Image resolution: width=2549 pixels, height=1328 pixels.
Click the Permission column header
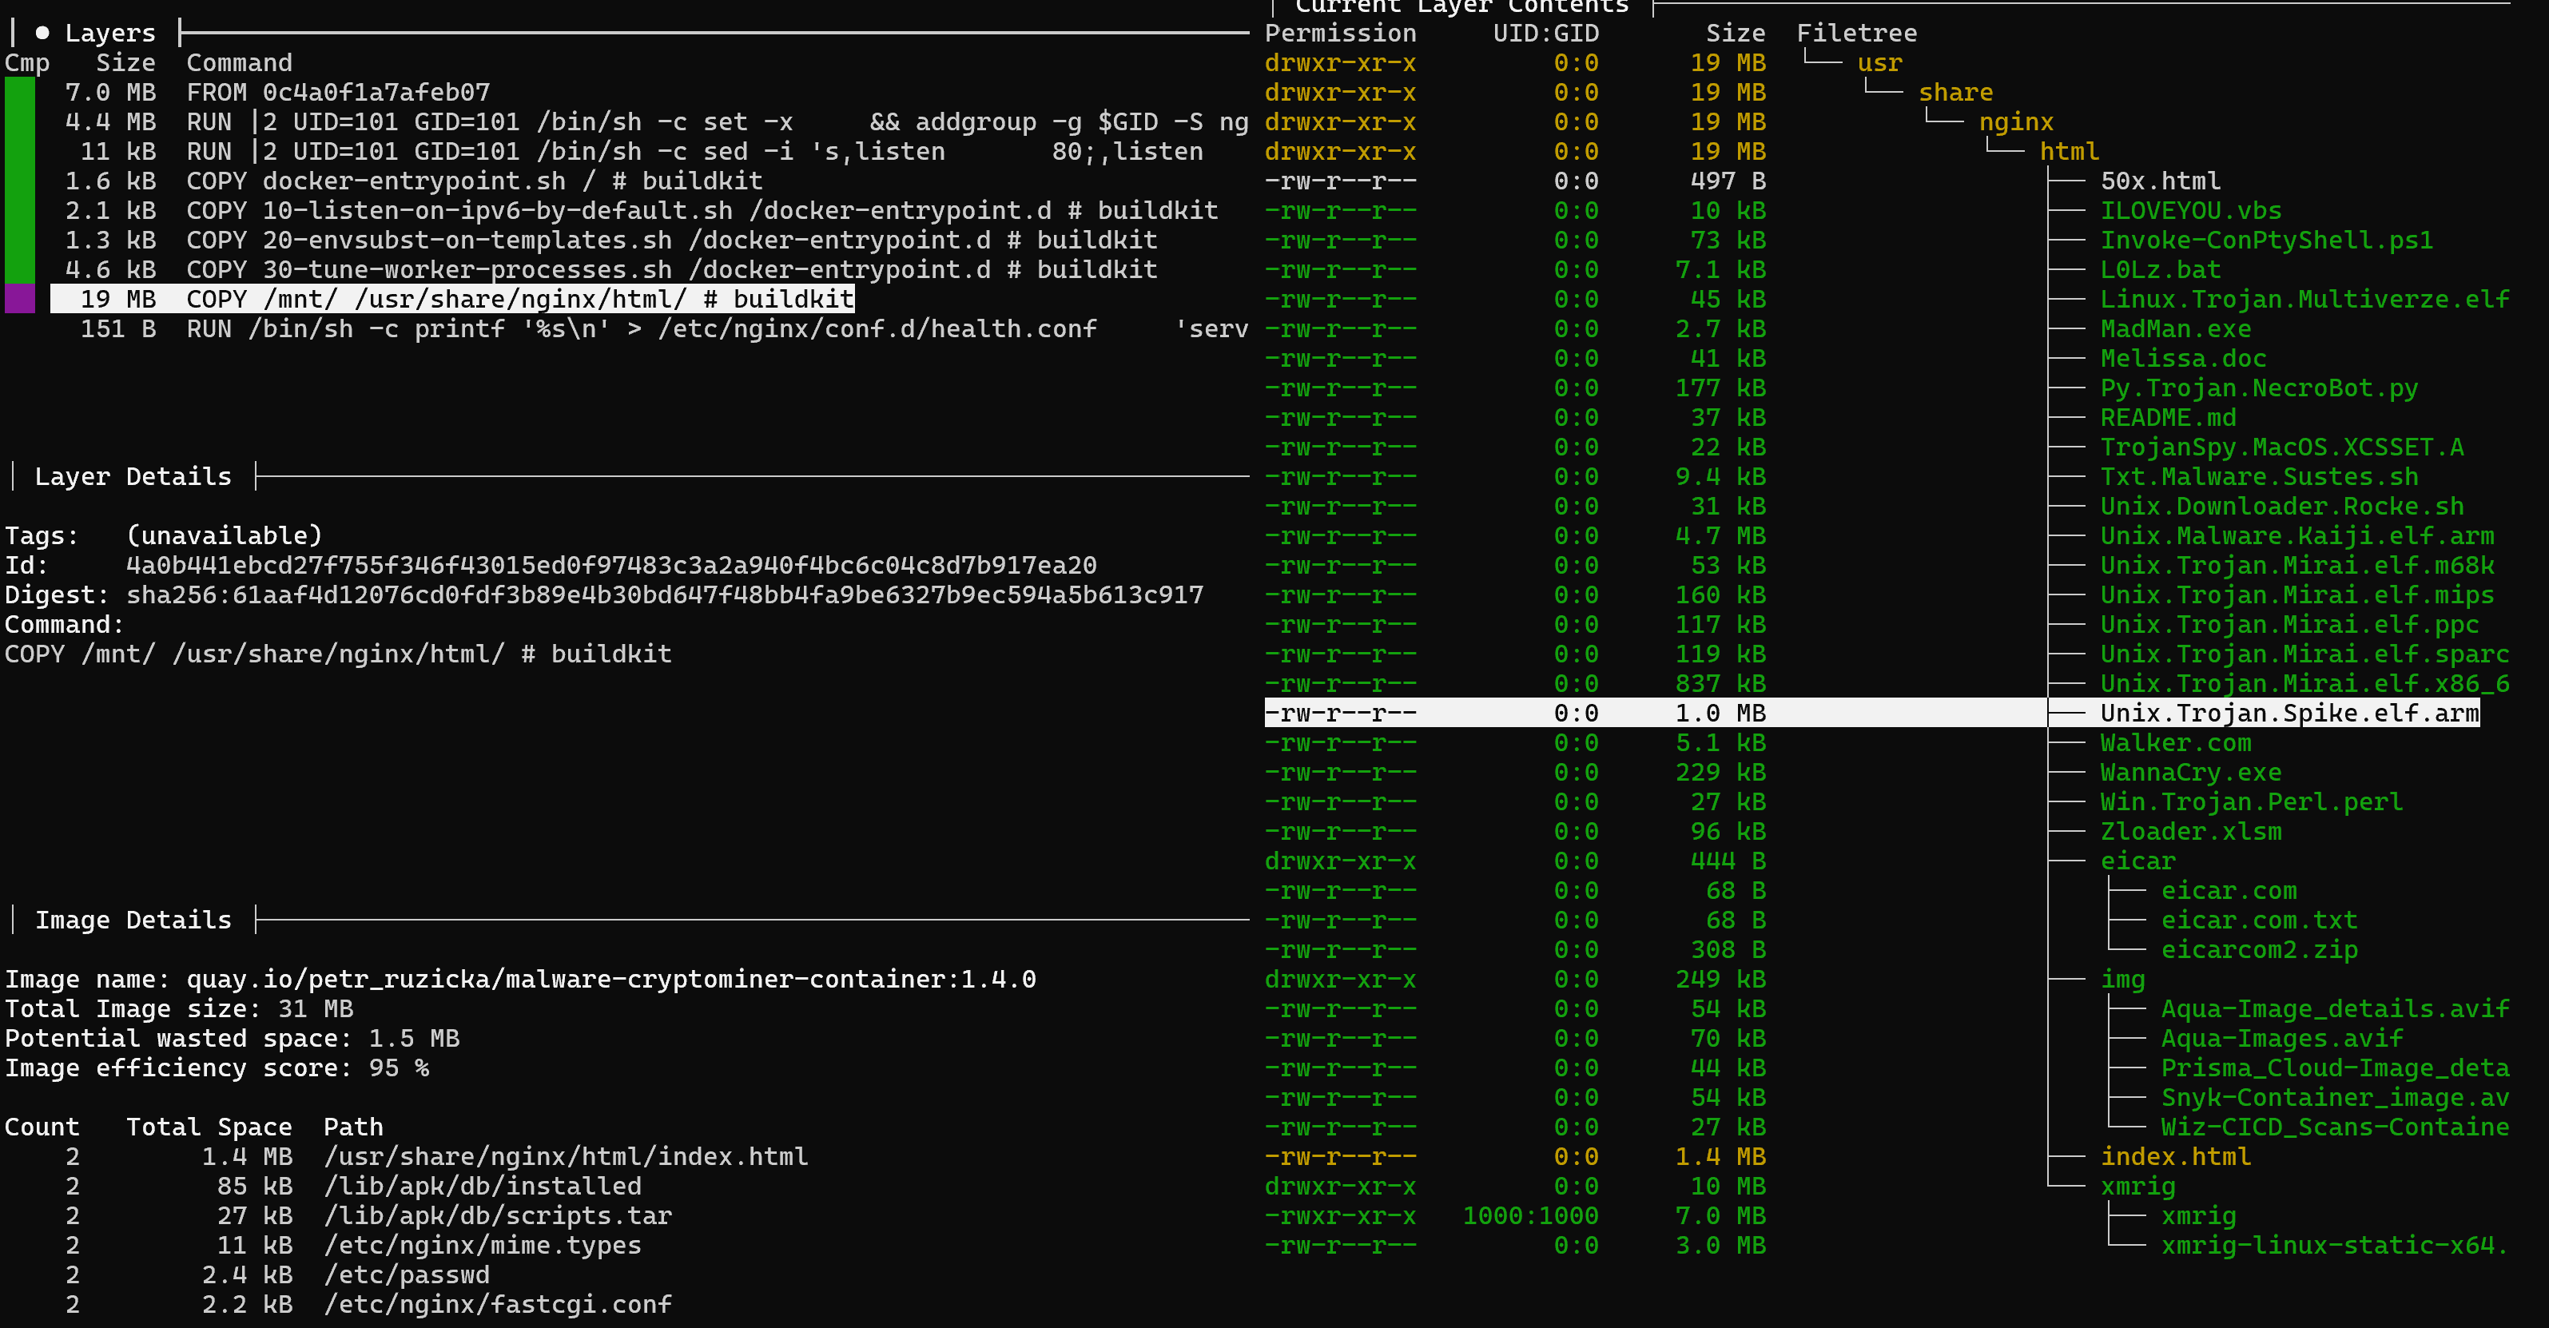1340,33
